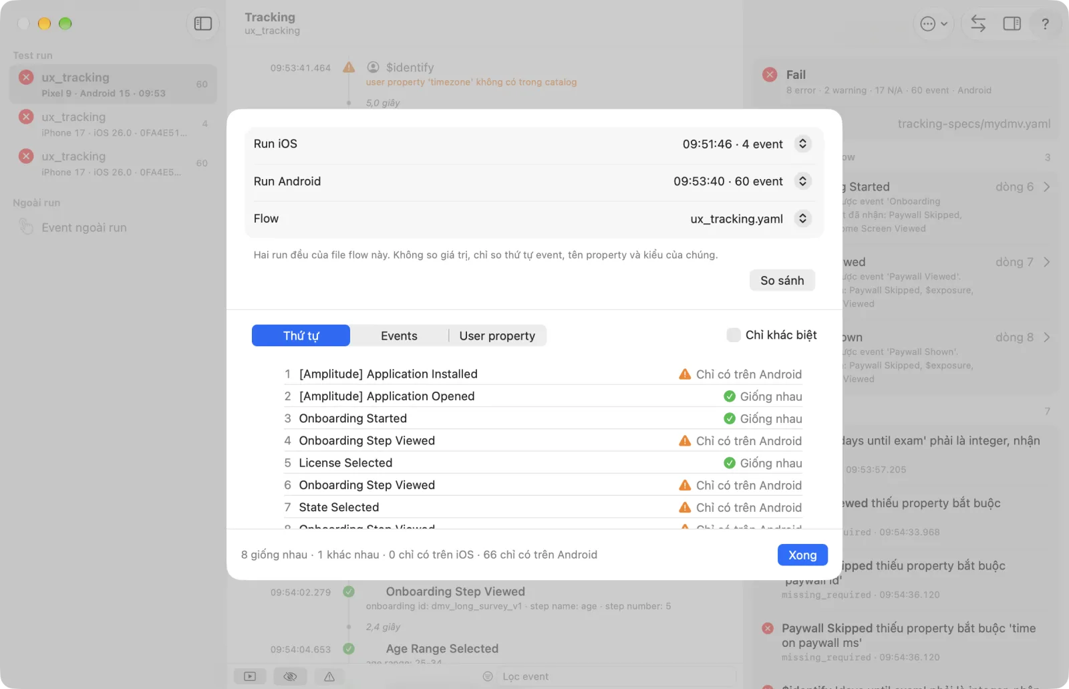Select the Thứ tự tab
1069x689 pixels.
pos(301,335)
